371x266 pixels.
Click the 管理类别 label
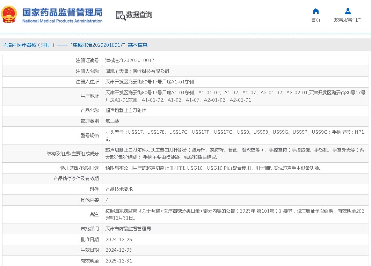(x=90, y=121)
